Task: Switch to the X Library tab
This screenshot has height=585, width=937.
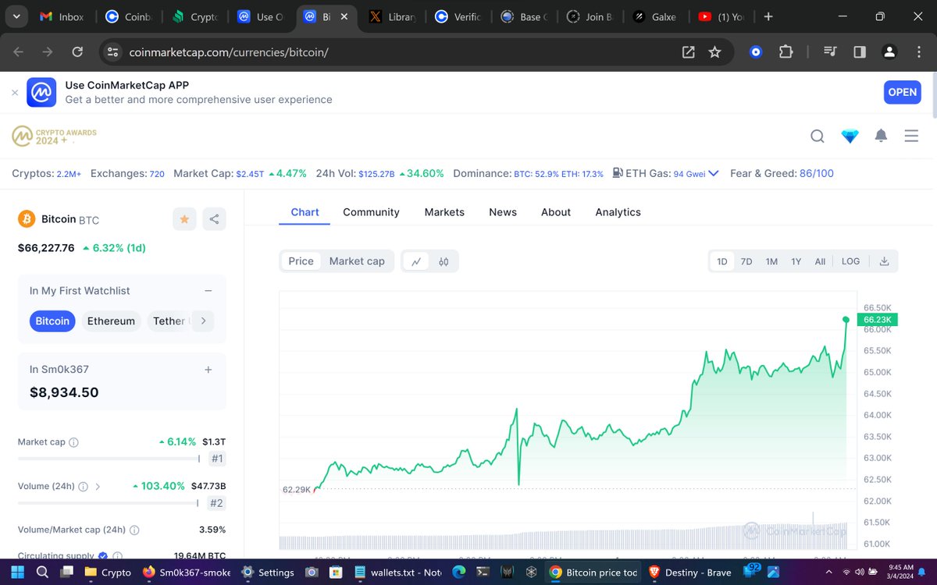Action: click(x=394, y=16)
